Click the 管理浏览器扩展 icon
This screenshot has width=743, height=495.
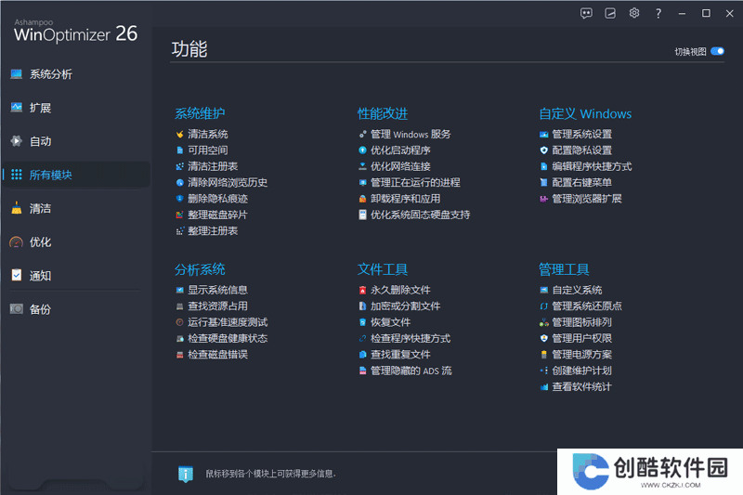tap(544, 199)
